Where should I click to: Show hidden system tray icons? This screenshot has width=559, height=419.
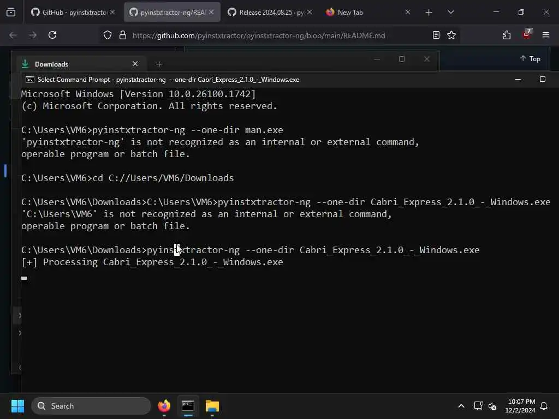461,406
